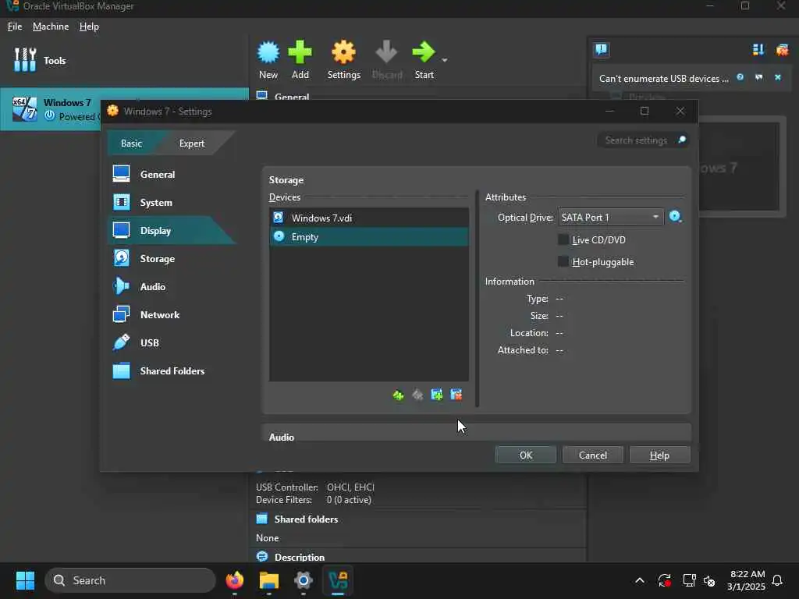Click the taskbar clock showing 8:22 AM

tap(747, 580)
